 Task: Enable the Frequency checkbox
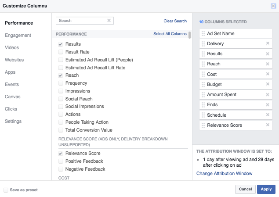(x=61, y=83)
